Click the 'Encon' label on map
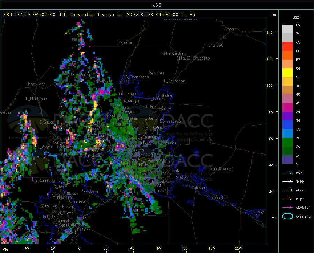Screen dimensions: 314x253 (x=230, y=29)
